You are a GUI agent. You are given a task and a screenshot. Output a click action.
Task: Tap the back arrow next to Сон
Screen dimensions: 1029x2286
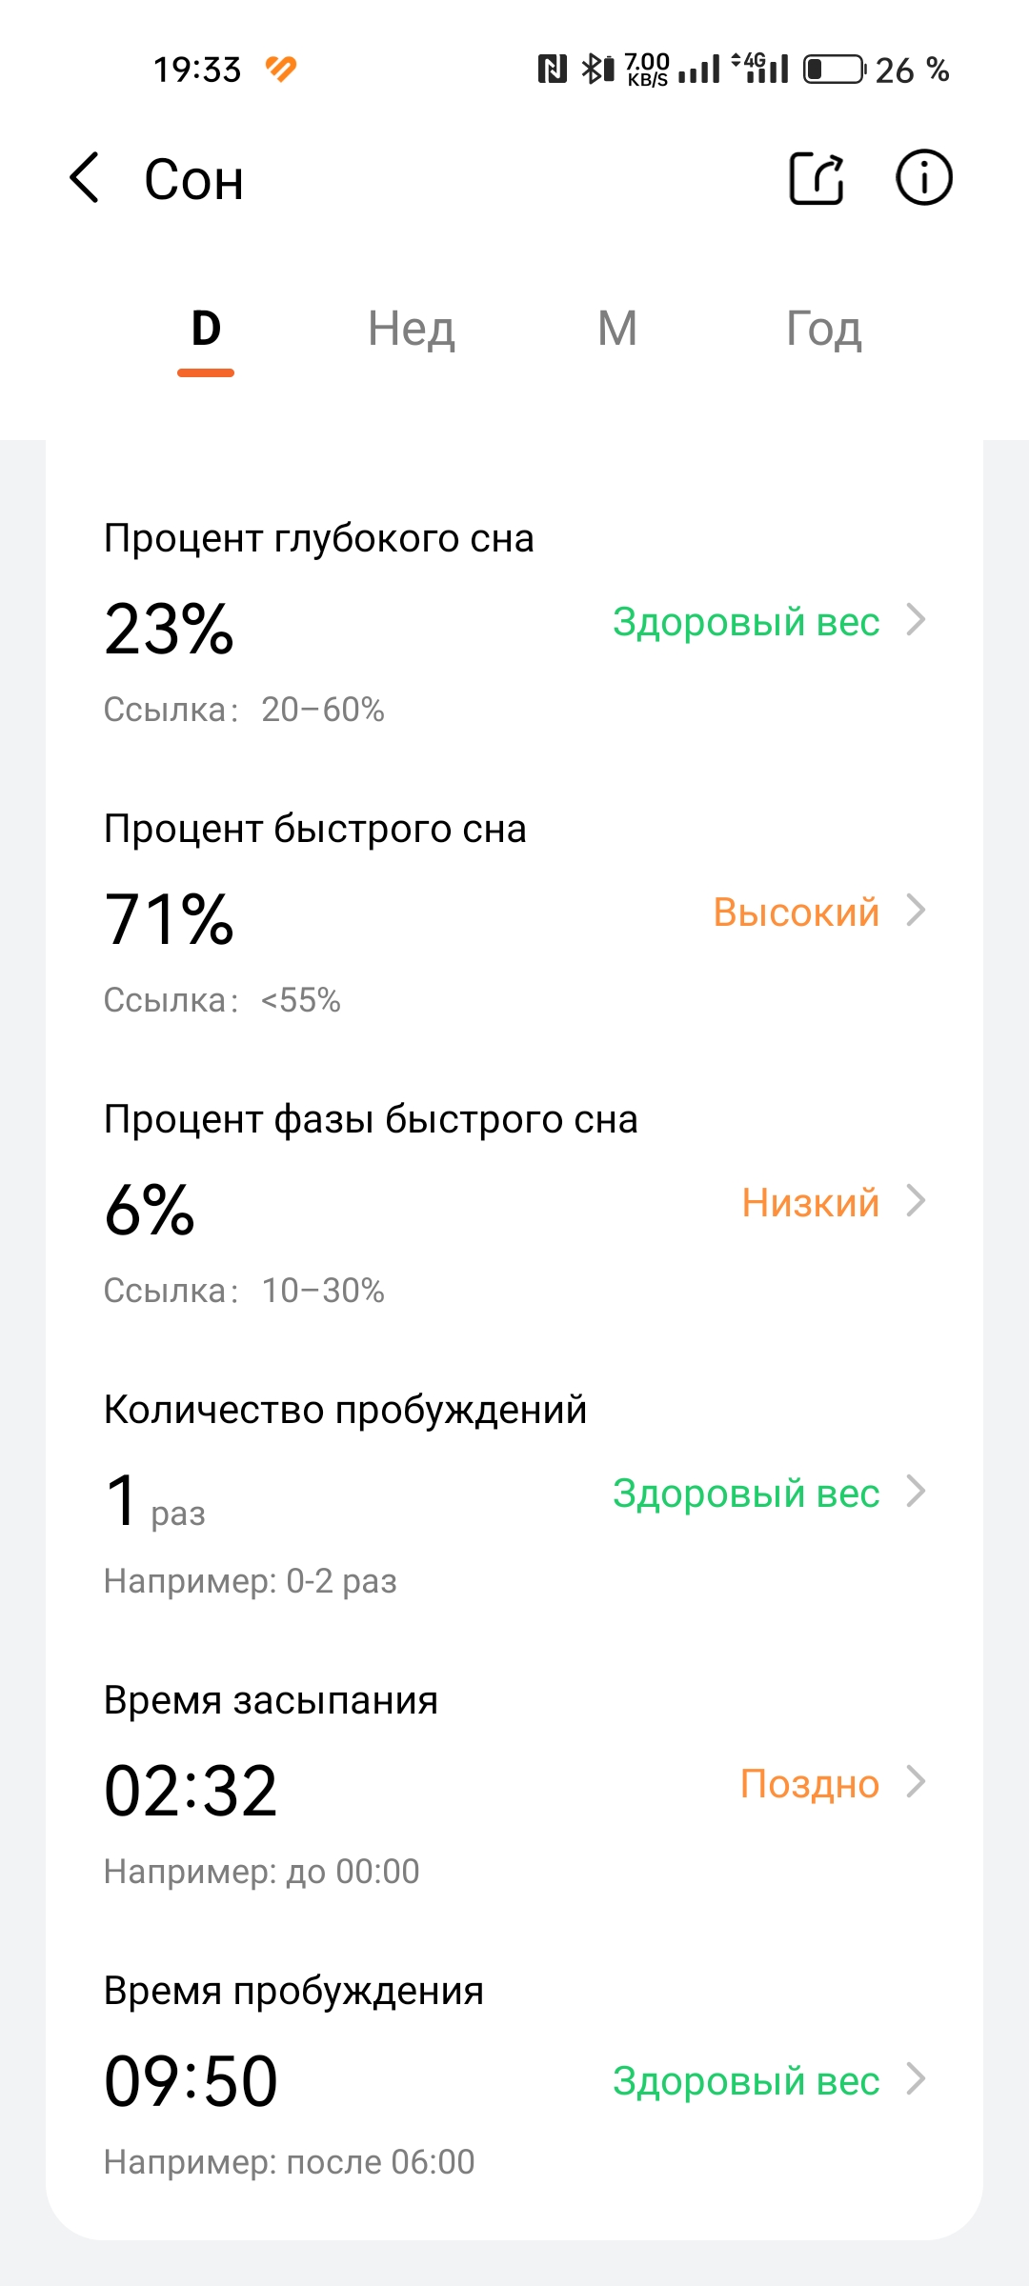(85, 178)
